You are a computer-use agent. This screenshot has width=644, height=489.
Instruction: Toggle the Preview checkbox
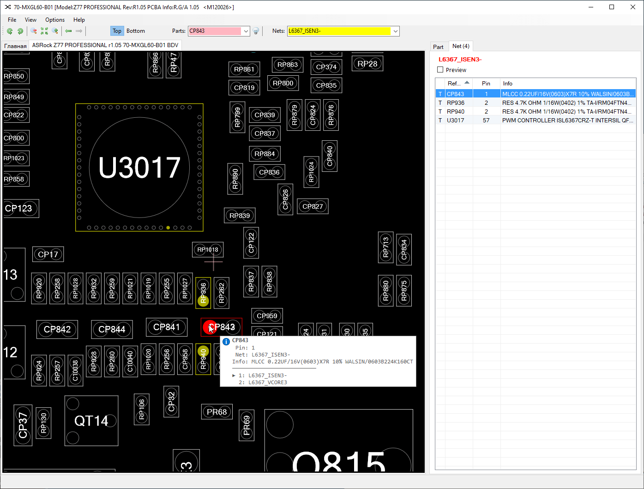[440, 70]
